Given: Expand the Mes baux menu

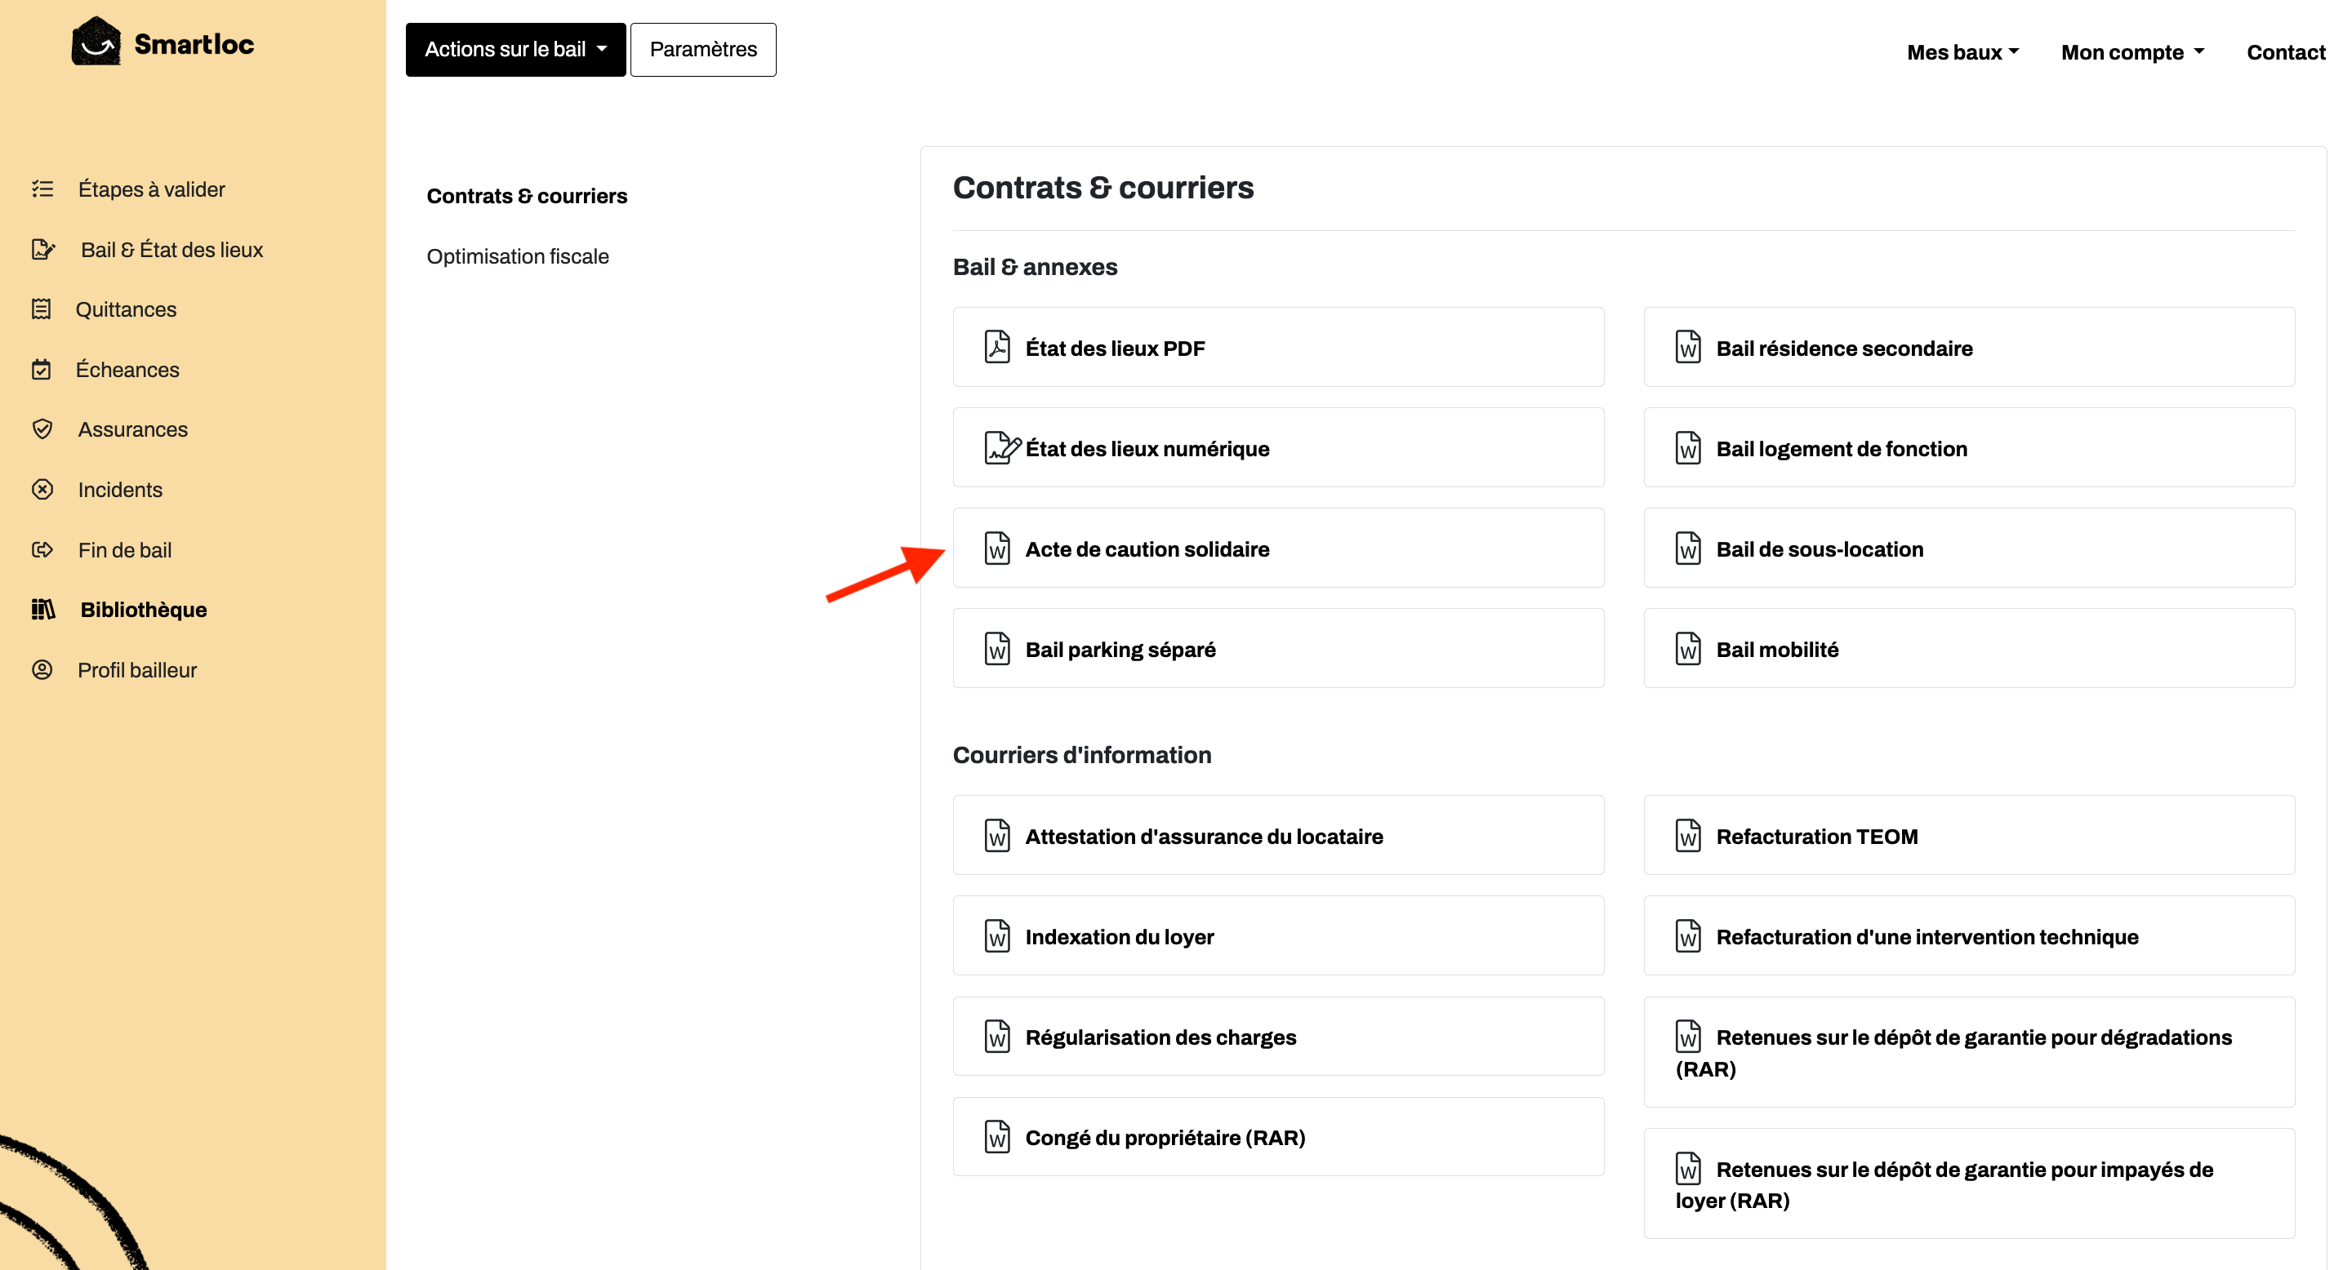Looking at the screenshot, I should click(1963, 52).
